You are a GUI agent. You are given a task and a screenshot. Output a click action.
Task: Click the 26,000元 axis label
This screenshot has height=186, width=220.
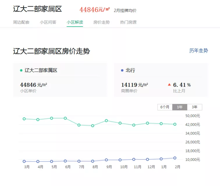point(193,142)
